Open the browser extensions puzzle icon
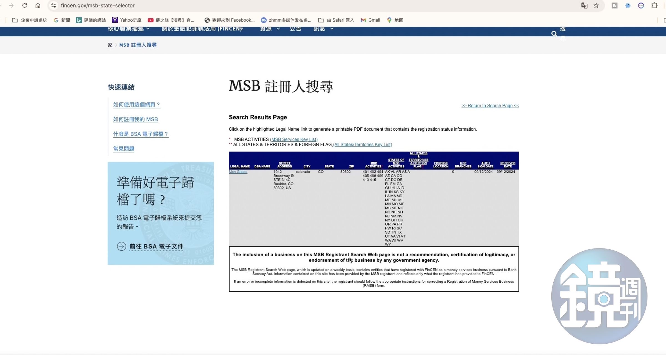 654,6
